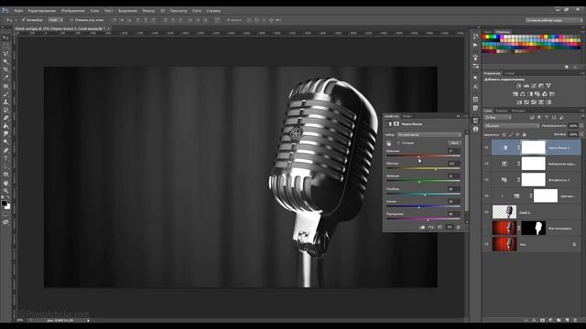Open the History panel icon in collapsed dock

475,37
